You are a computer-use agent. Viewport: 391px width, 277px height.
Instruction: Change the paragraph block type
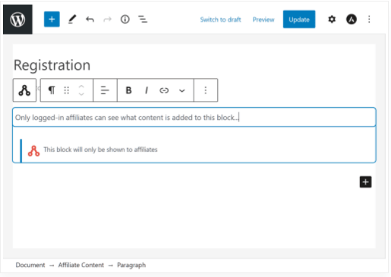pos(52,90)
